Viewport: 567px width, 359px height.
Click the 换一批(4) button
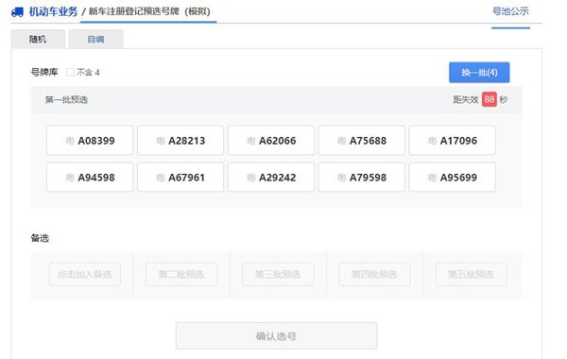(x=479, y=73)
